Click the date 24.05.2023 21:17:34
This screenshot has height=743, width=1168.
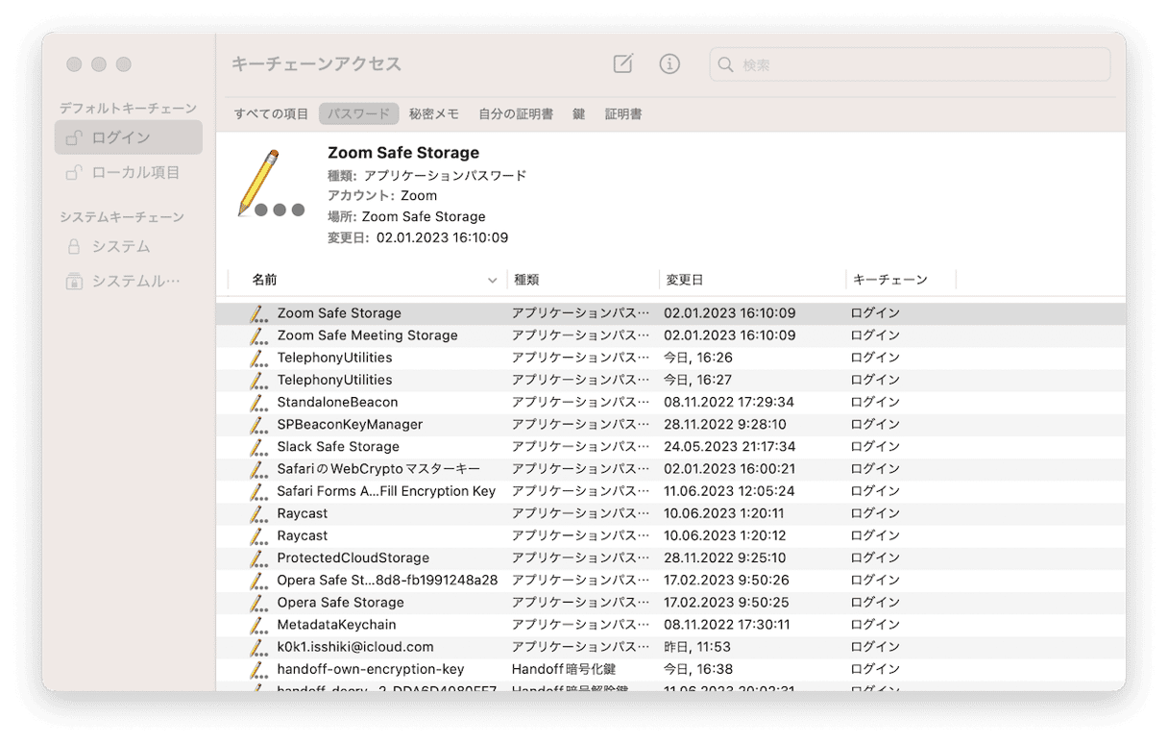pos(730,446)
